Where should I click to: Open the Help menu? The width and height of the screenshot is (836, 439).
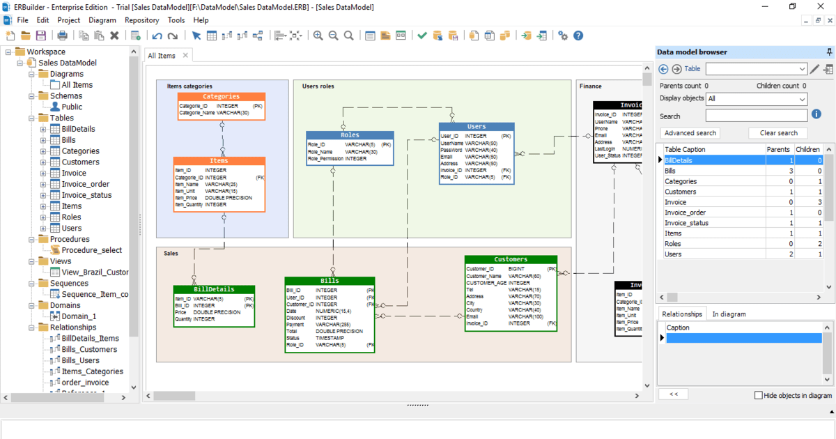(201, 20)
